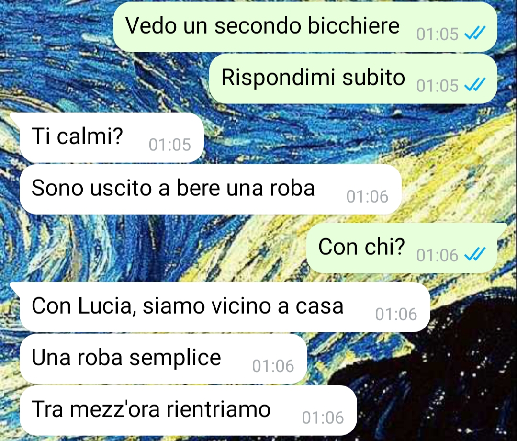Tap 01:06 timestamp on 'Una roba semplice'
Screen dimensions: 517x441
click(273, 366)
